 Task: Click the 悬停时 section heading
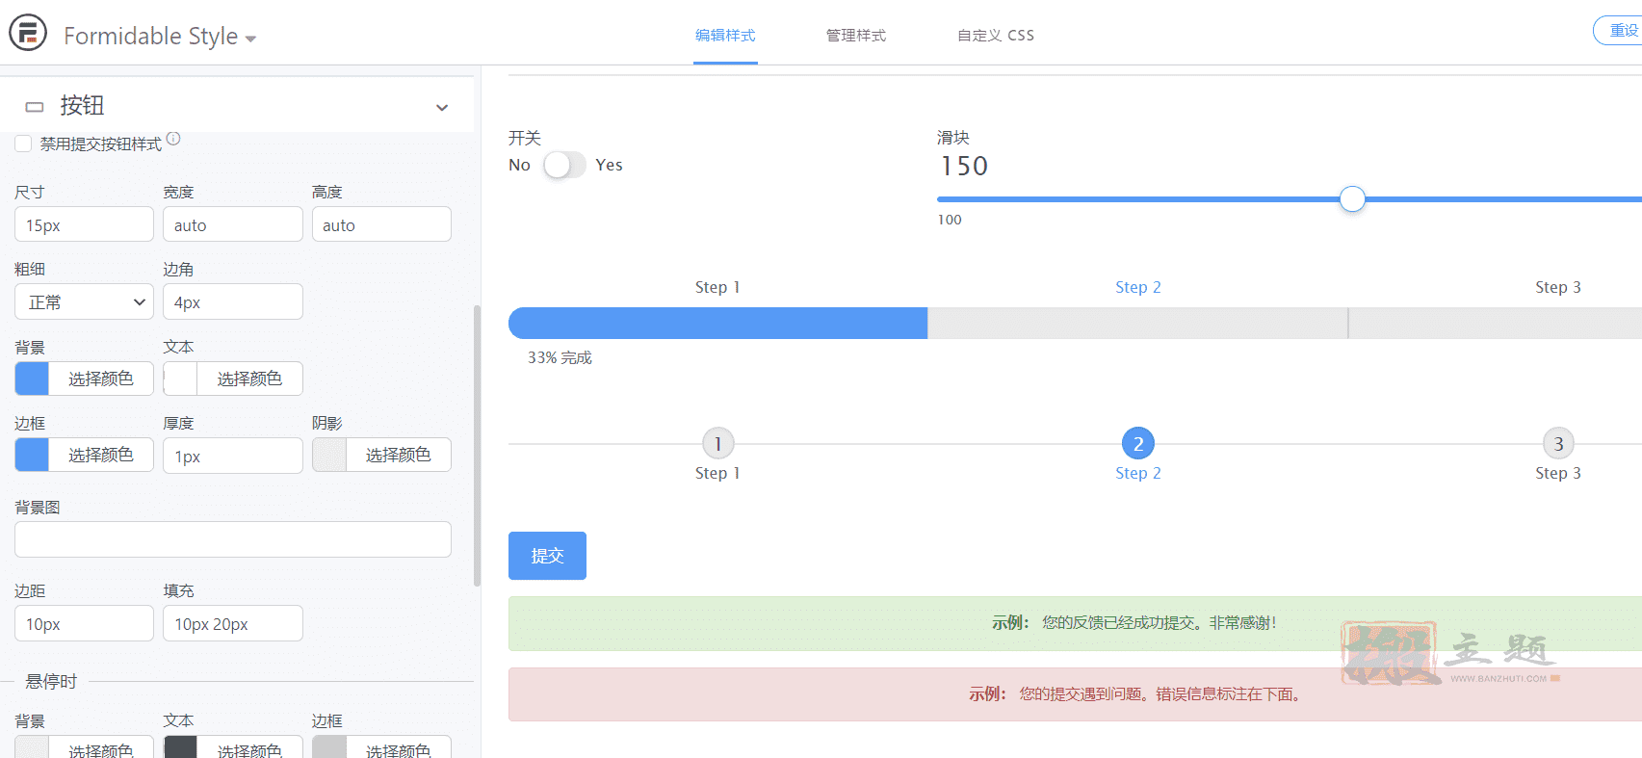pos(51,681)
